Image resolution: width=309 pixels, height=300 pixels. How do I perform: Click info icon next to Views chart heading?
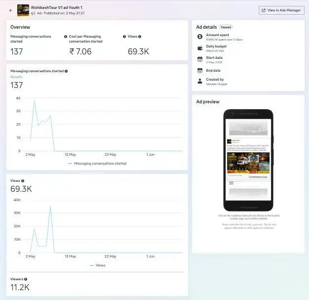pyautogui.click(x=23, y=181)
